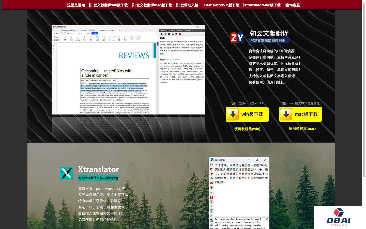Viewport: 366px width, 229px height.
Task: Zoom in with the plus on the PDF floating bar
Action: pyautogui.click(x=97, y=110)
